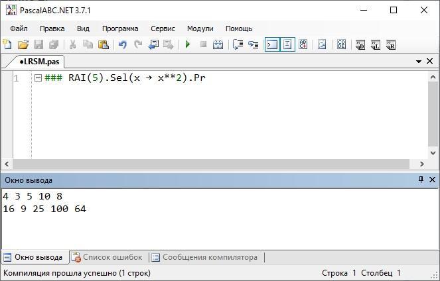
Task: Open the Помощь menu
Action: point(239,28)
